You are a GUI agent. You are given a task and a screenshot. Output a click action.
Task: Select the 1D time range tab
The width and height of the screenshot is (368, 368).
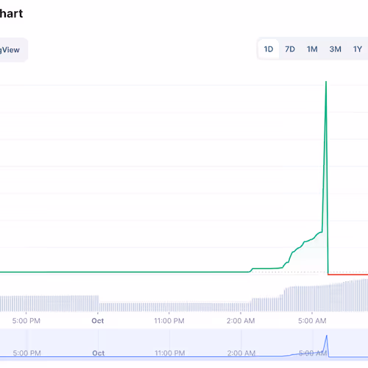[x=269, y=49]
